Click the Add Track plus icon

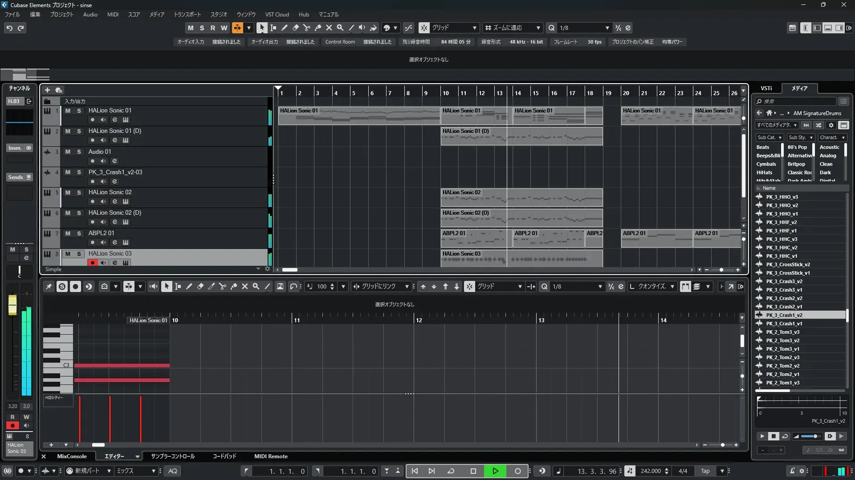point(47,90)
